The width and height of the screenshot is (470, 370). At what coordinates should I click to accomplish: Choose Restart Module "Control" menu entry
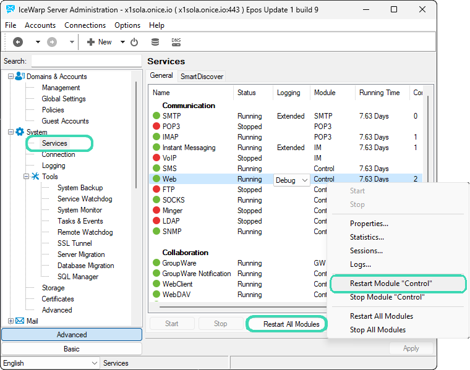398,284
